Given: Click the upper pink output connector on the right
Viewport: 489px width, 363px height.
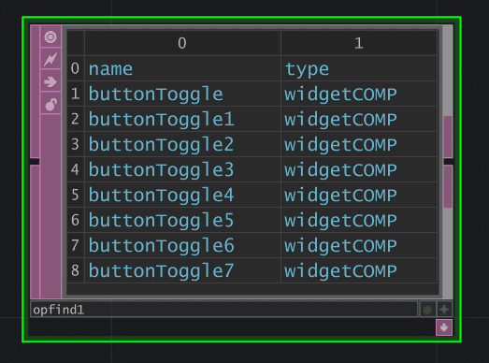Looking at the screenshot, I should point(448,137).
